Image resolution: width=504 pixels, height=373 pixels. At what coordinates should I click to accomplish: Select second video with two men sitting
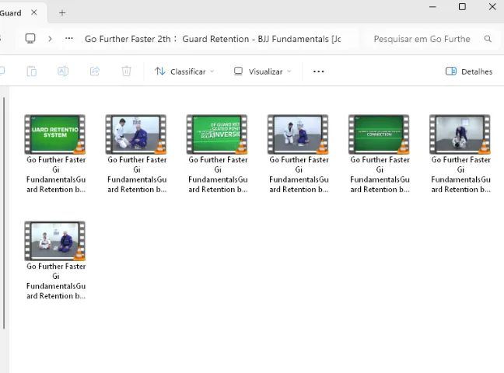136,134
